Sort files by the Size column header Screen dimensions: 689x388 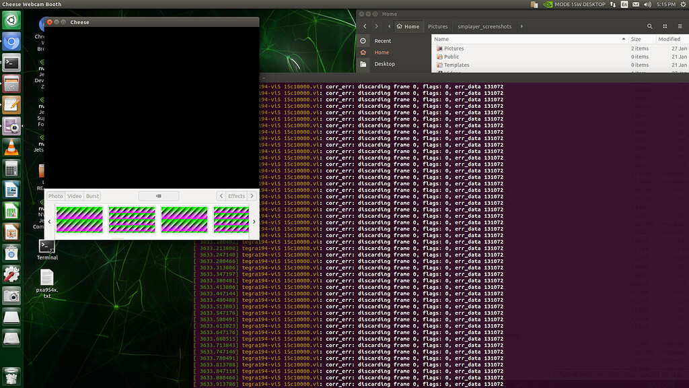pos(635,38)
